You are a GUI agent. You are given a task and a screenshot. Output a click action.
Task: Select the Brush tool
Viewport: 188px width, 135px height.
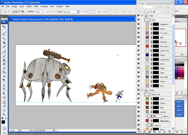point(4,56)
